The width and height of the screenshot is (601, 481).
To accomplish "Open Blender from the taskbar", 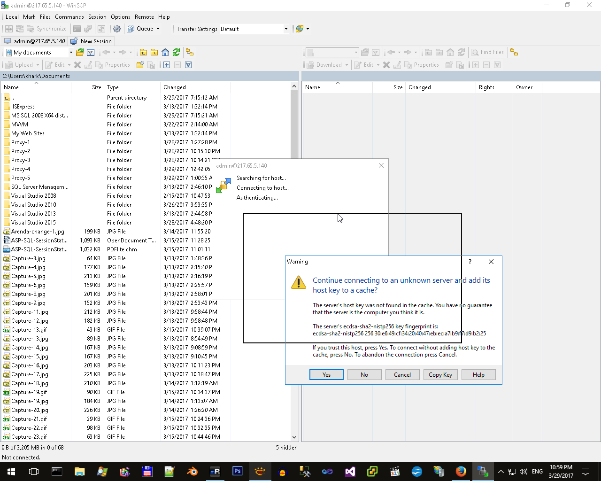I will pos(193,471).
